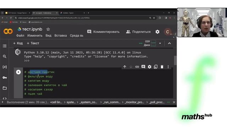Stop the running cell execution
The height and width of the screenshot is (127, 227).
[18, 52]
